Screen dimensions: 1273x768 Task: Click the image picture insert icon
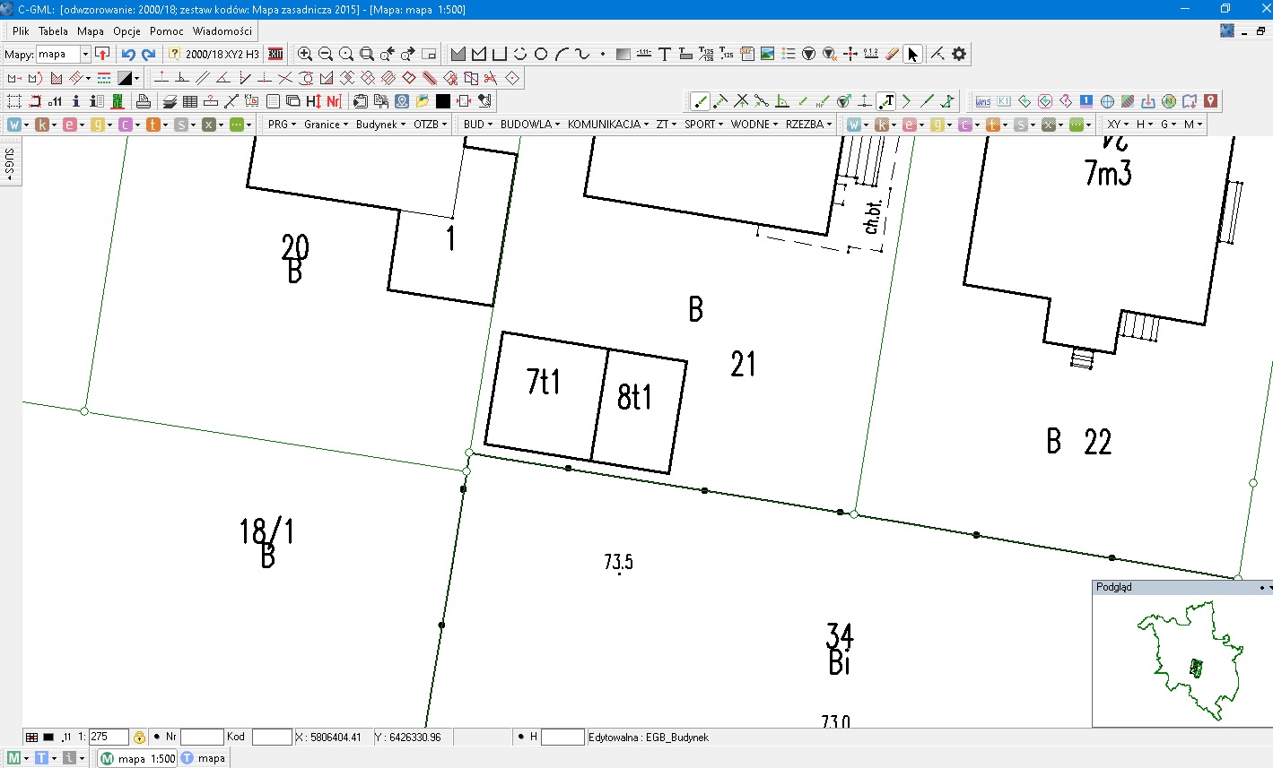[x=767, y=54]
